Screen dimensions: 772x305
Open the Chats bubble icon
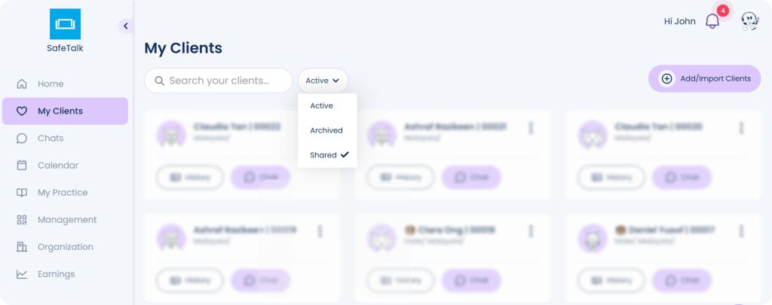tap(22, 139)
